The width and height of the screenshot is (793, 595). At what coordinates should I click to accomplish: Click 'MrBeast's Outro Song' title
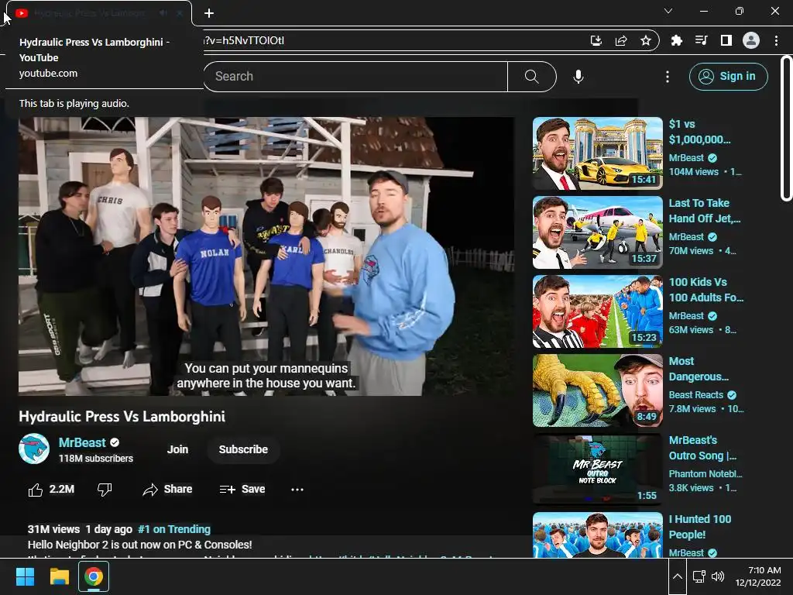pyautogui.click(x=702, y=448)
